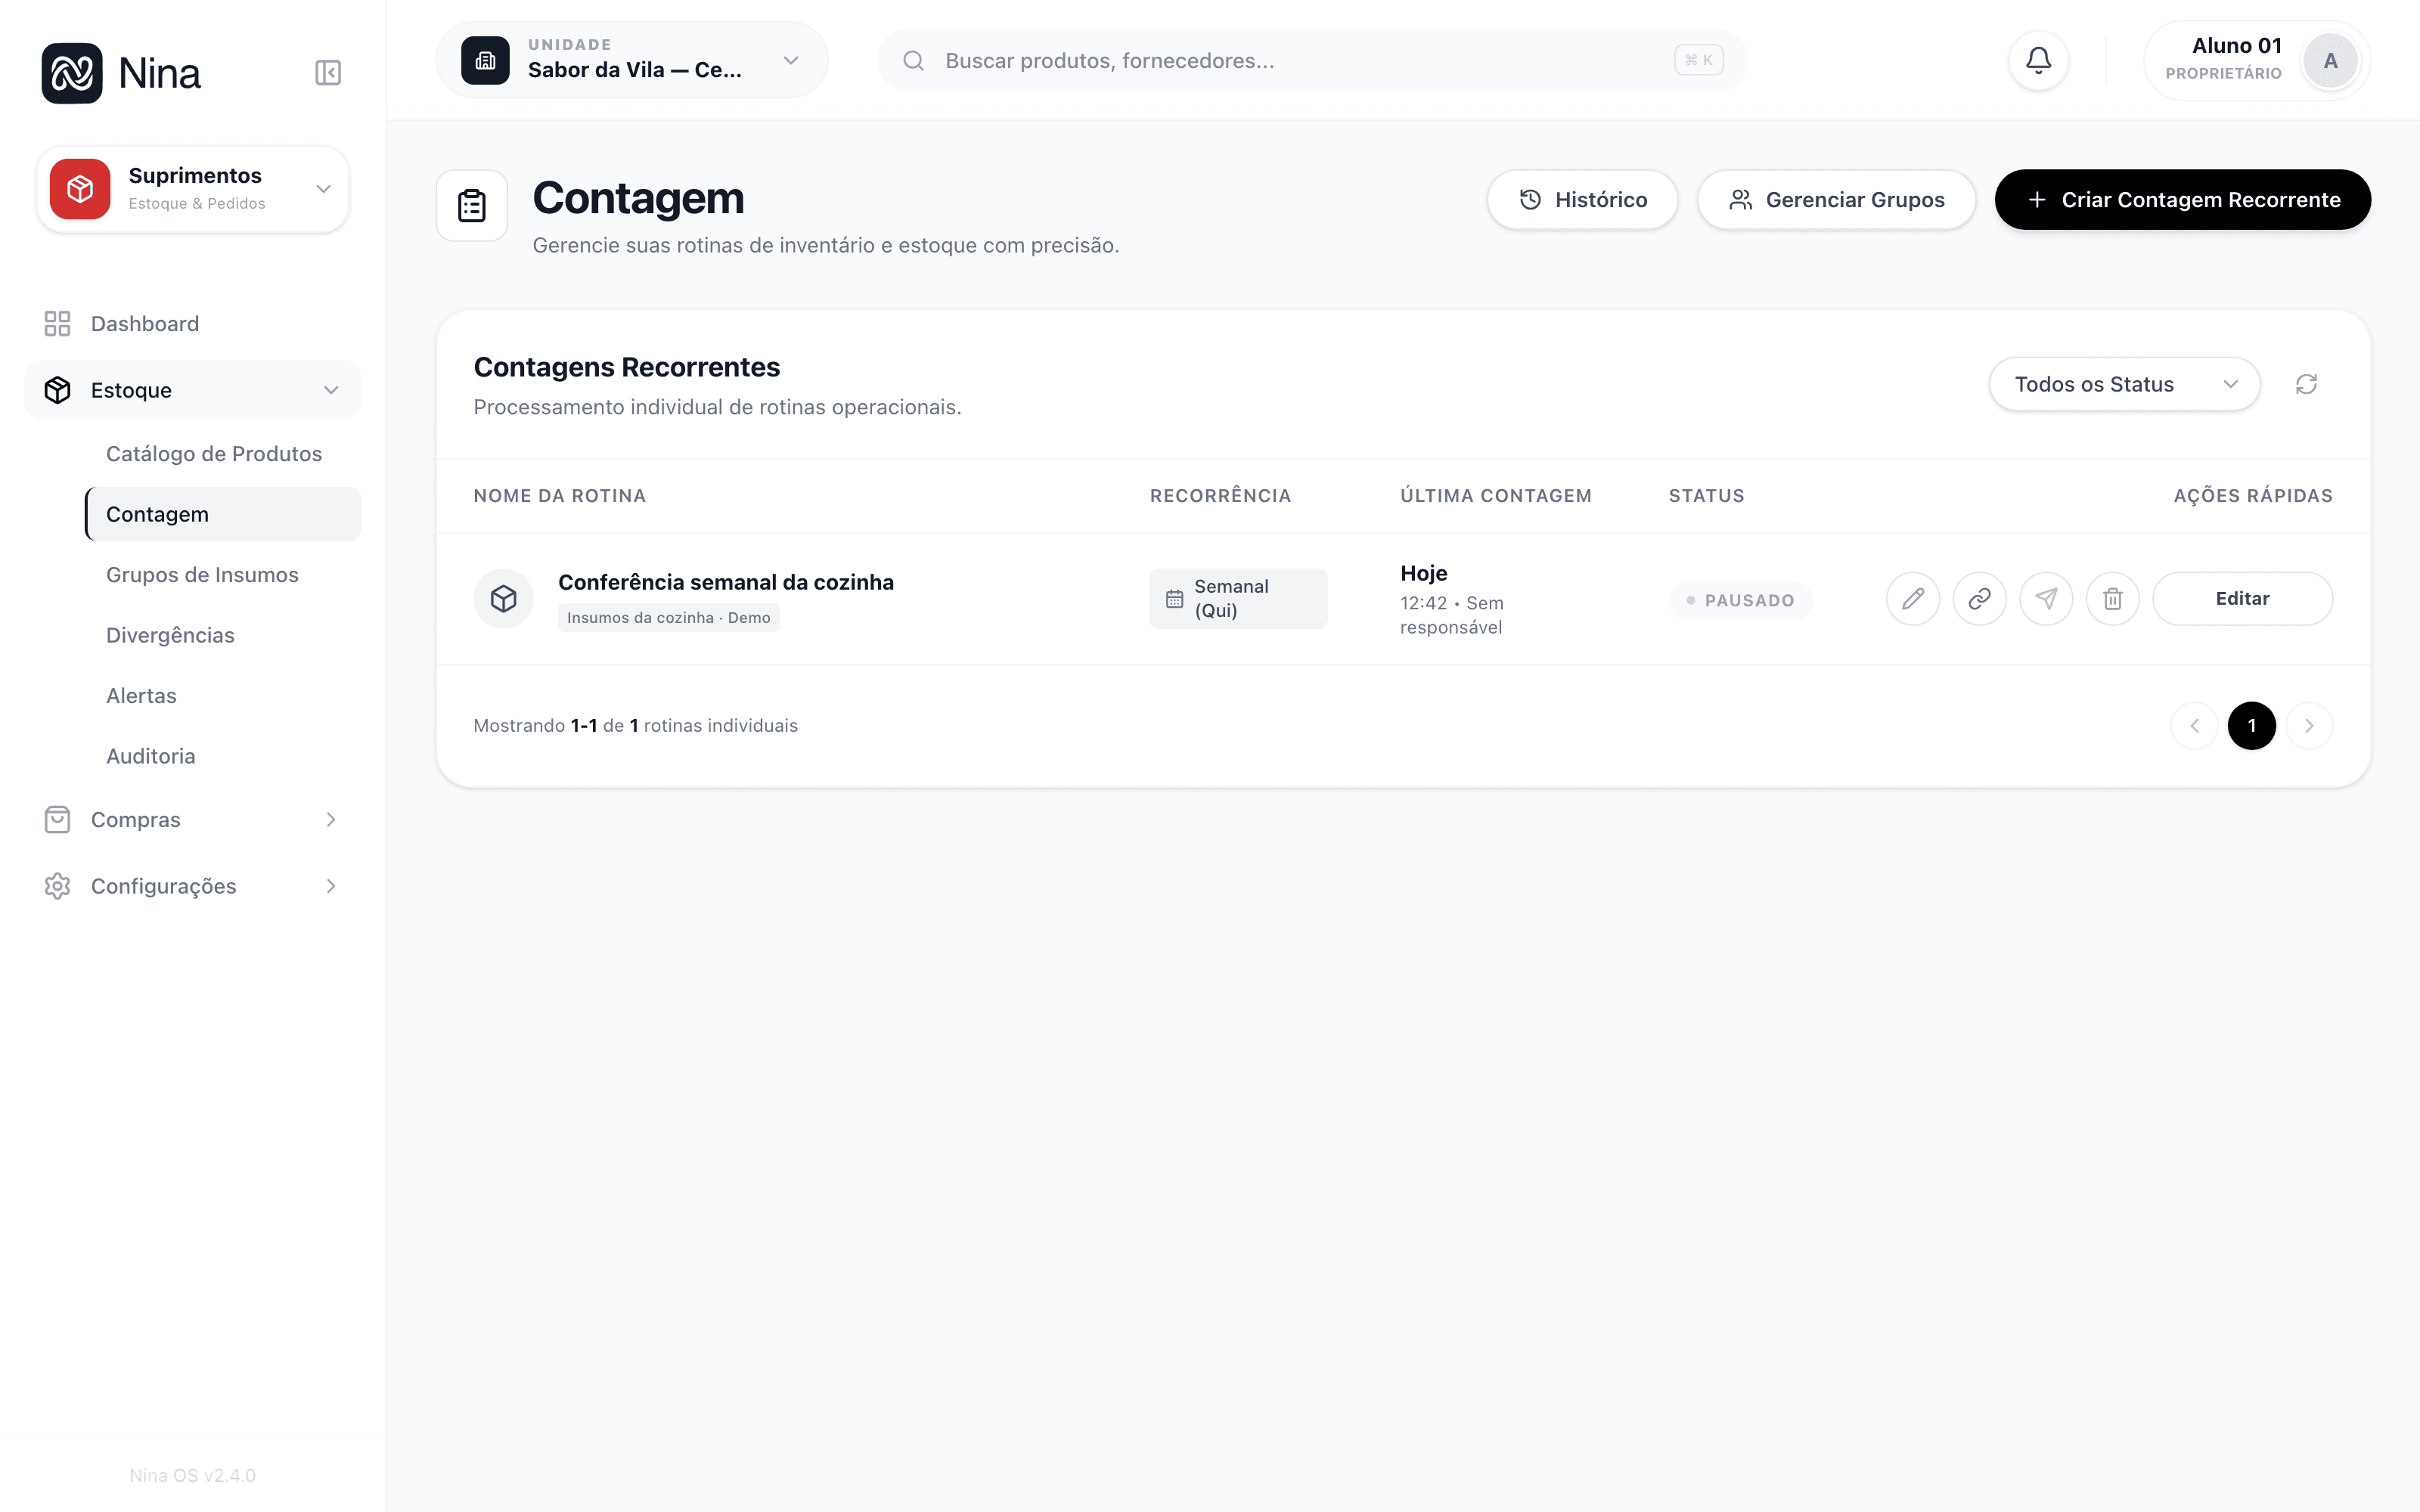Screen dimensions: 2420x1512
Task: Open notifications bell
Action: tap(2038, 61)
